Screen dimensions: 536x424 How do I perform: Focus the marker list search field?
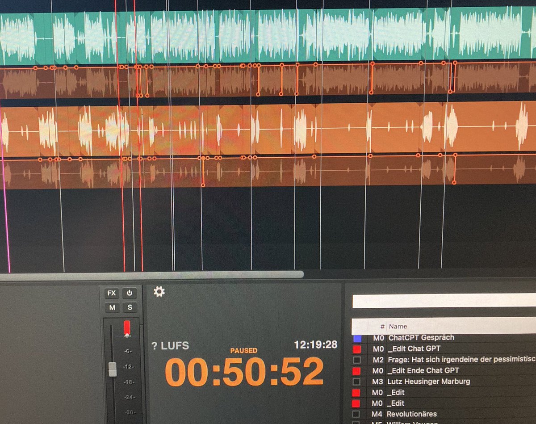[x=444, y=301]
